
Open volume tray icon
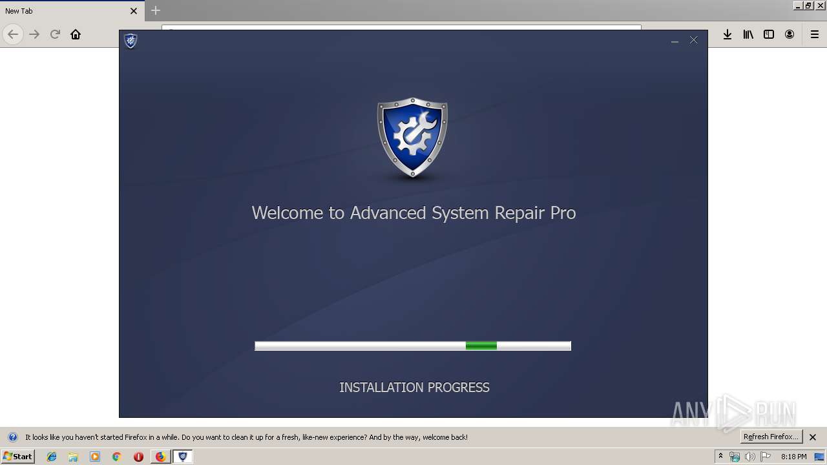coord(750,457)
